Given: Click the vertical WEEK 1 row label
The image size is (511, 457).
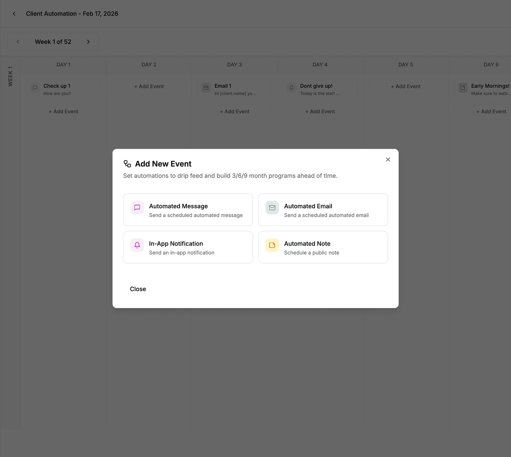Looking at the screenshot, I should (10, 76).
